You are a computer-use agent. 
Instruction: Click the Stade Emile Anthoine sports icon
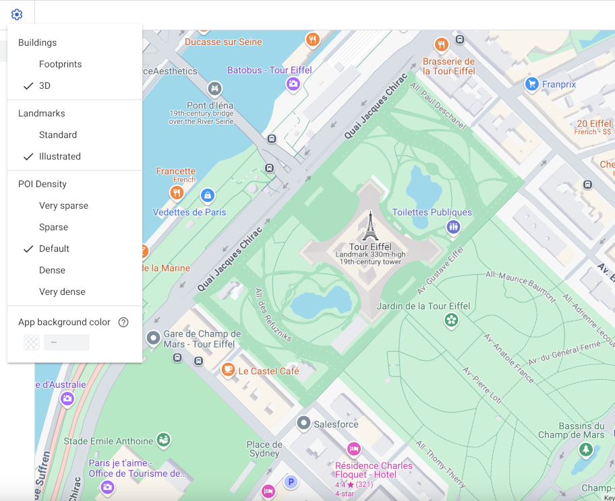point(163,440)
